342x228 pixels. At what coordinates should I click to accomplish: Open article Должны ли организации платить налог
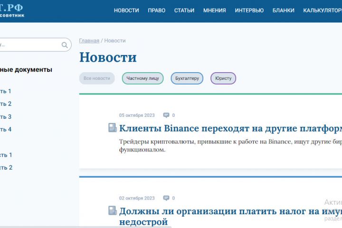230,217
